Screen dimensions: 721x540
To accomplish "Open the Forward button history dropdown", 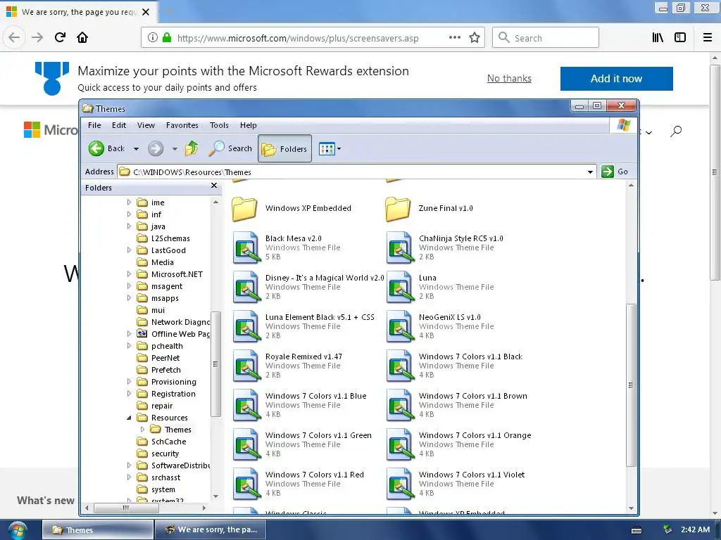I will coord(175,149).
